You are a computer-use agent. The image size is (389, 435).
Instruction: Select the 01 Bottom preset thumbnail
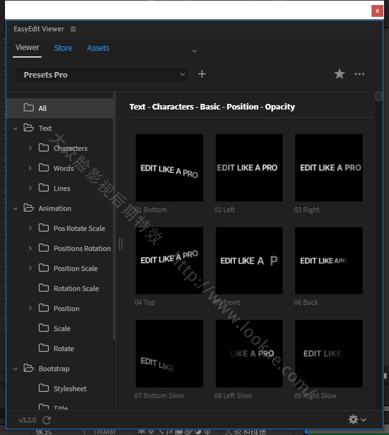169,168
